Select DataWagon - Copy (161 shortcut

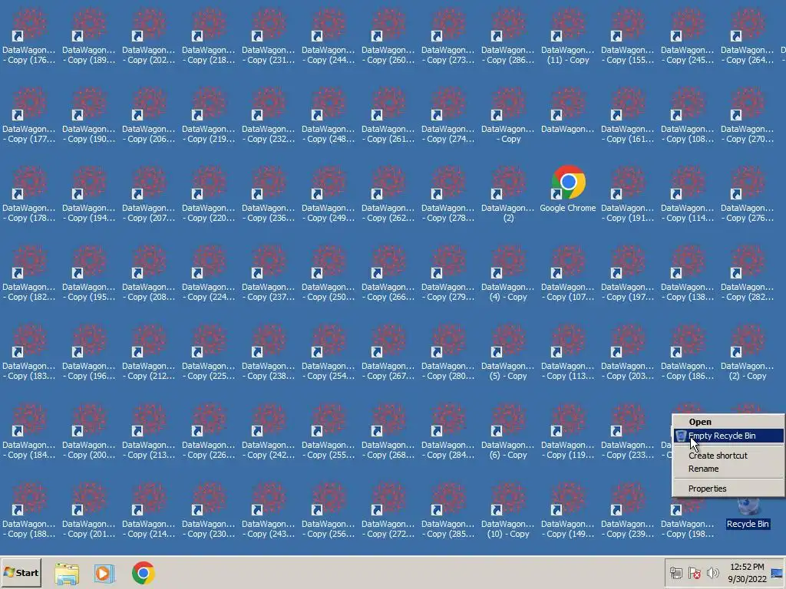(628, 115)
